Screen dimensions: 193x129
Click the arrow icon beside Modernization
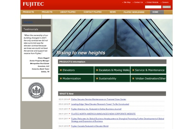tap(61, 78)
